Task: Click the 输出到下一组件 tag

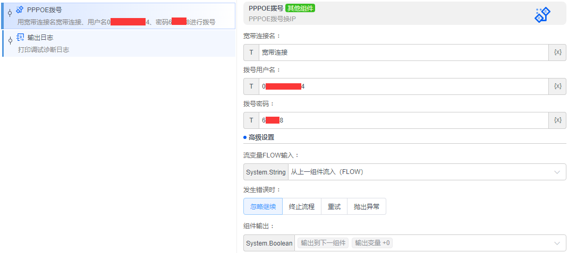Action: [323, 243]
